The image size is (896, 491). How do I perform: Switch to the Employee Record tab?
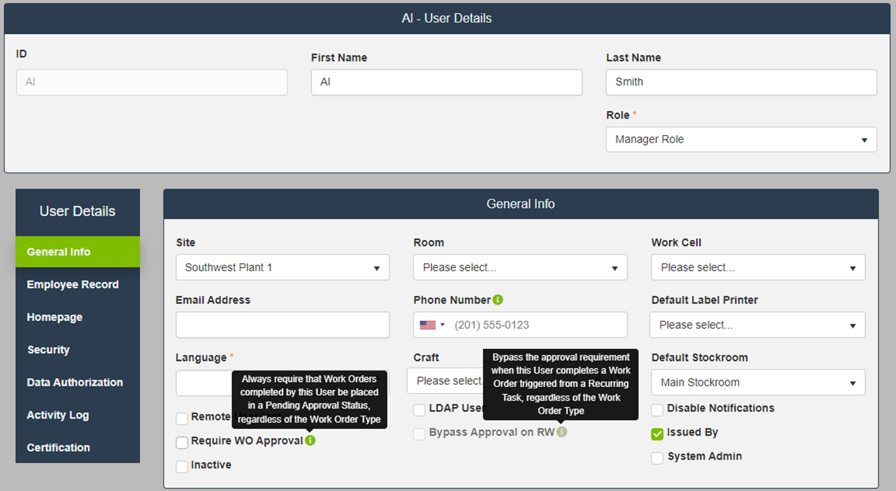tap(72, 284)
